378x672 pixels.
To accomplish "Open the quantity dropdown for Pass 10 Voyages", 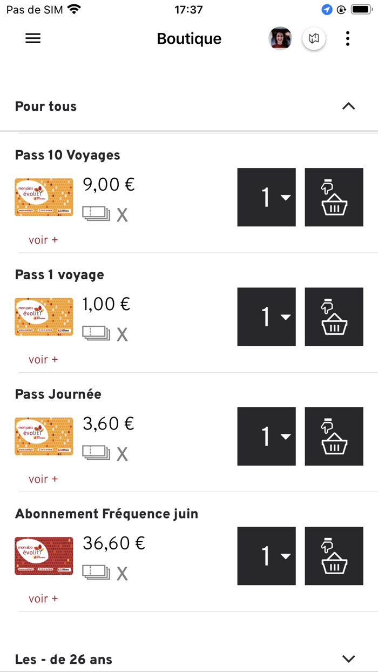I will 266,197.
